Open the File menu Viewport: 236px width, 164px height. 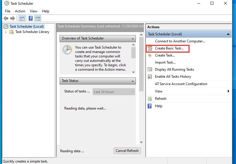point(8,11)
